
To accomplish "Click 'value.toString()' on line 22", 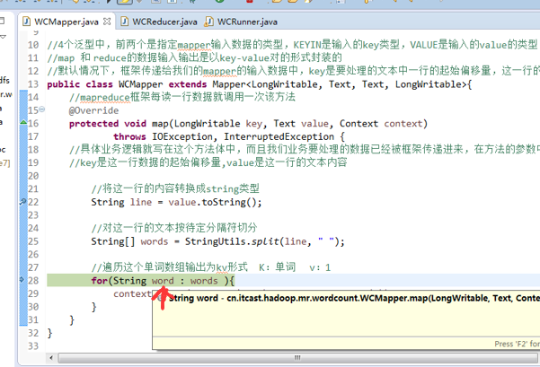I will pyautogui.click(x=215, y=202).
